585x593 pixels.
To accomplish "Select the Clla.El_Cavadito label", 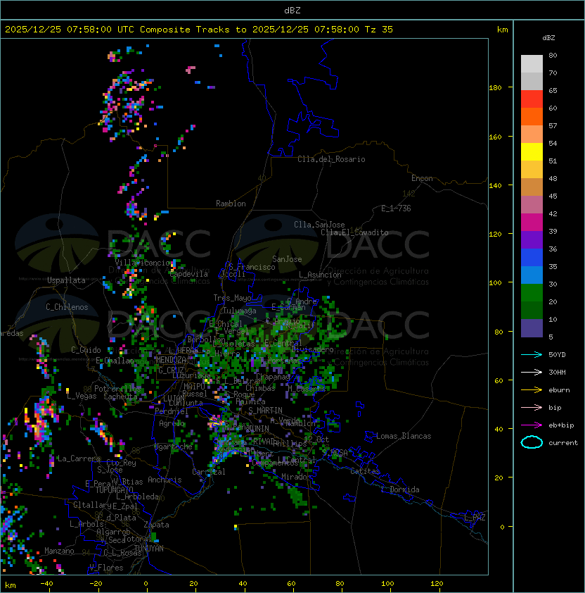I will (x=354, y=232).
